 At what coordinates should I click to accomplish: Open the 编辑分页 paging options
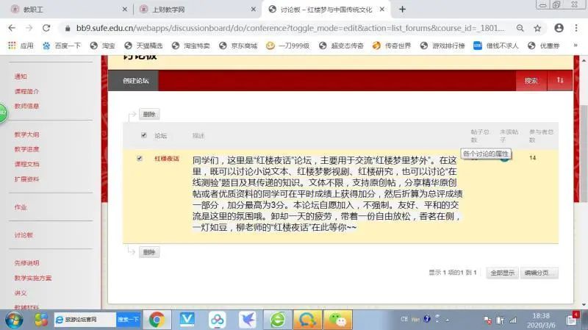[x=539, y=273]
